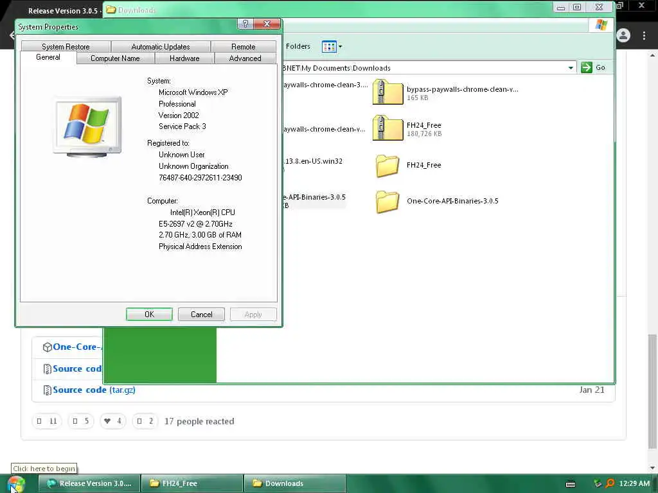Close the System Properties dialog
Screen dimensions: 658x493
click(x=267, y=24)
